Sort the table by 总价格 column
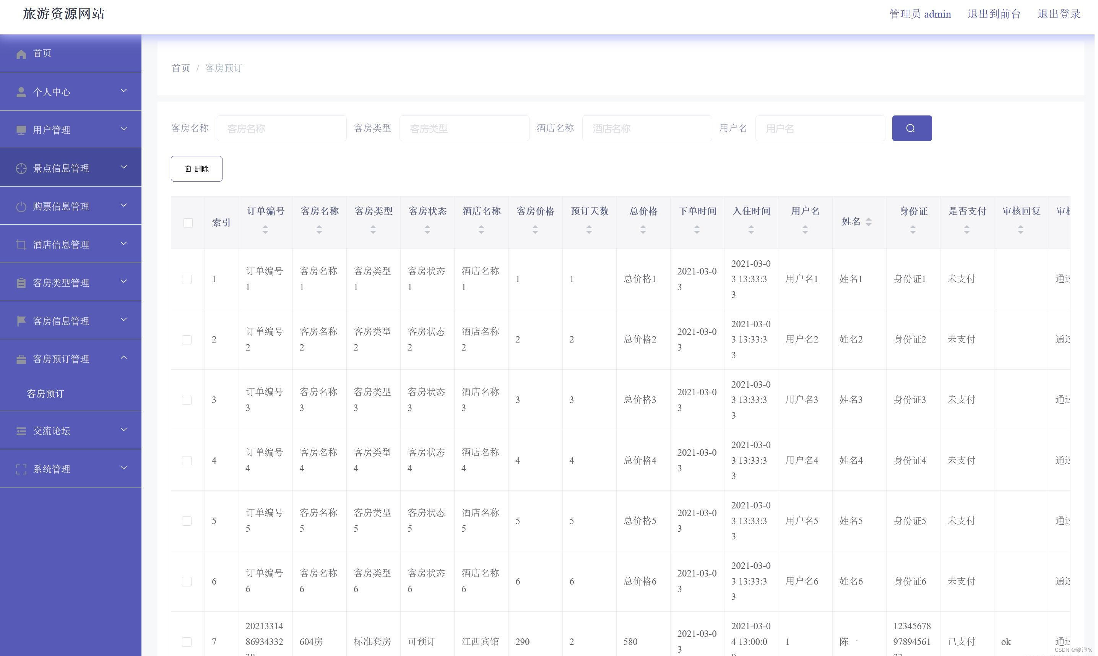 pos(643,229)
